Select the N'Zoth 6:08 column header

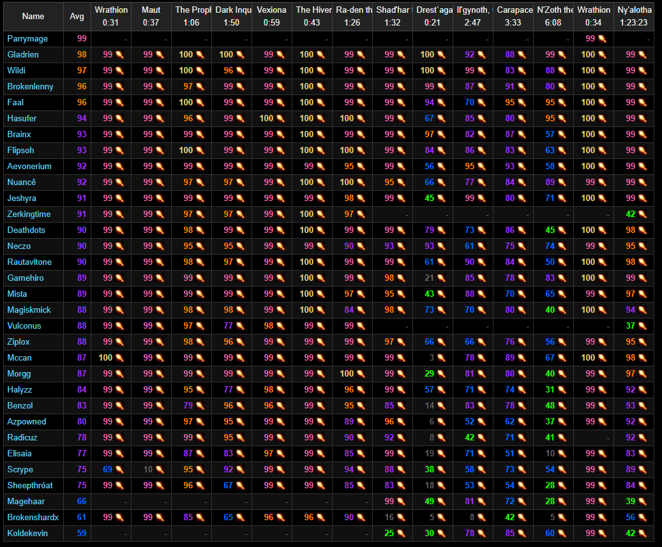click(x=553, y=17)
